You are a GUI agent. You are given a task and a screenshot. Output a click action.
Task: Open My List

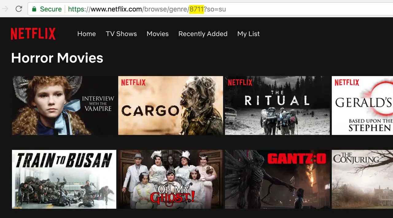(x=248, y=34)
